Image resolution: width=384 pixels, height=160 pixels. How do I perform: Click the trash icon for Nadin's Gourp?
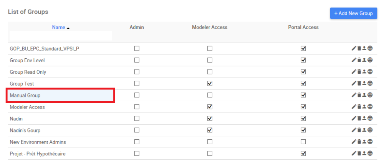(359, 130)
